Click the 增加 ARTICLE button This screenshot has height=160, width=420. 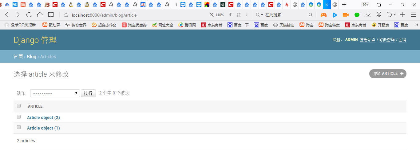click(x=388, y=74)
